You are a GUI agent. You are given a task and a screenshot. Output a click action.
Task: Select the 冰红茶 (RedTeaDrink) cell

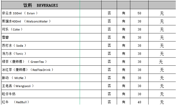pyautogui.click(x=41, y=70)
